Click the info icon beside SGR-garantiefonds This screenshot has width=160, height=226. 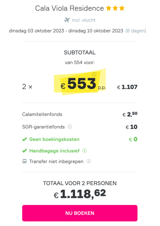tap(70, 127)
